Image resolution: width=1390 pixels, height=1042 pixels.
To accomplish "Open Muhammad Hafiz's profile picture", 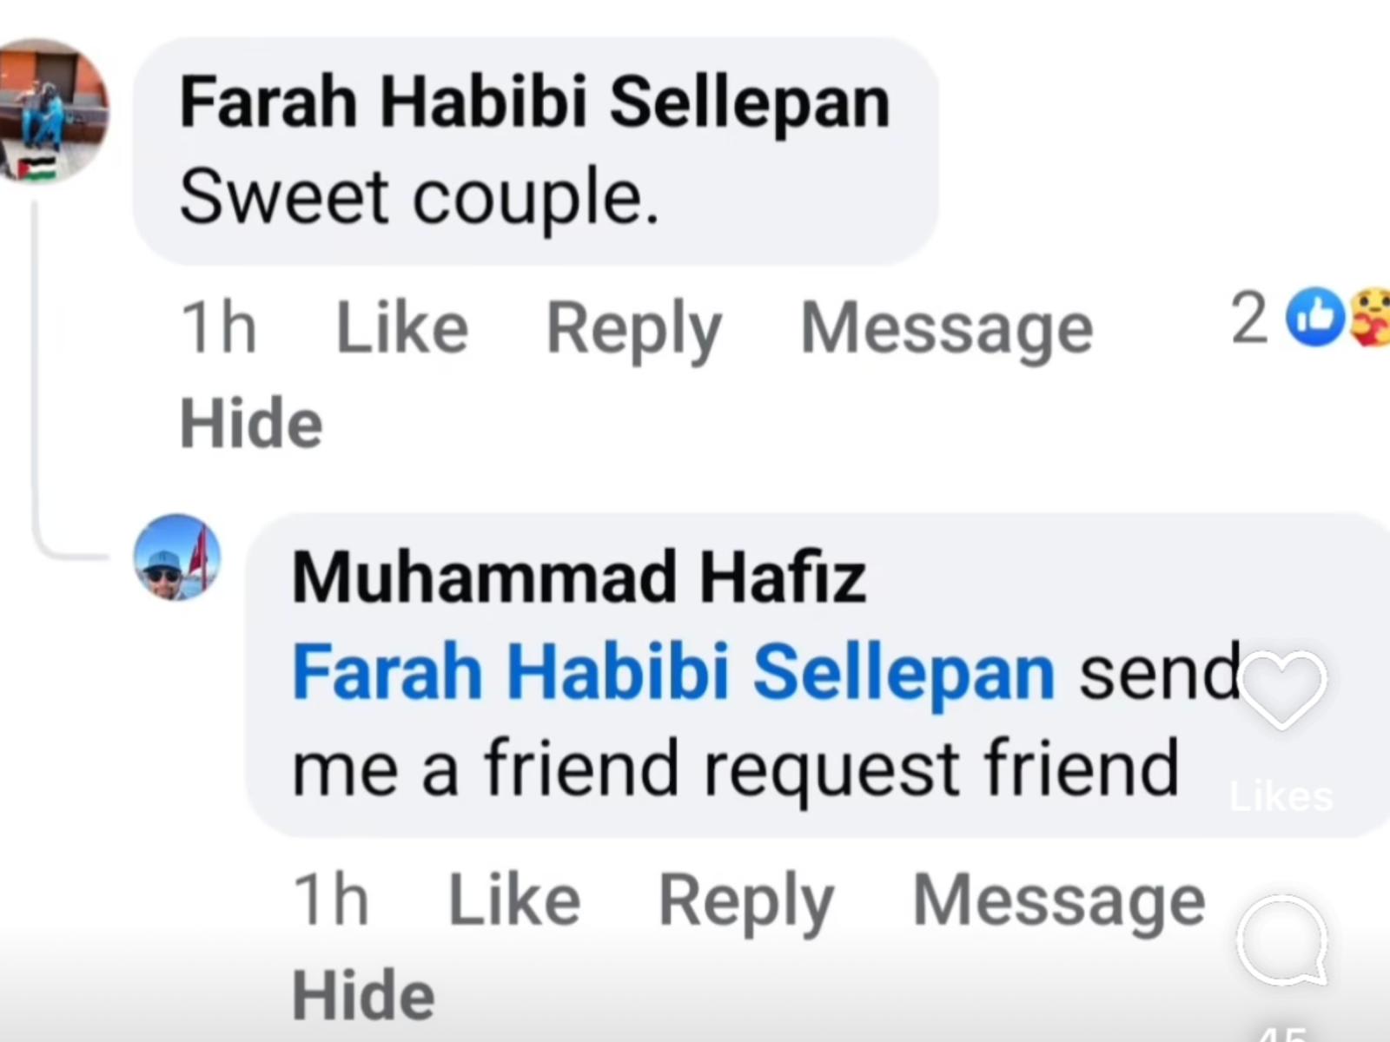I will pos(176,557).
